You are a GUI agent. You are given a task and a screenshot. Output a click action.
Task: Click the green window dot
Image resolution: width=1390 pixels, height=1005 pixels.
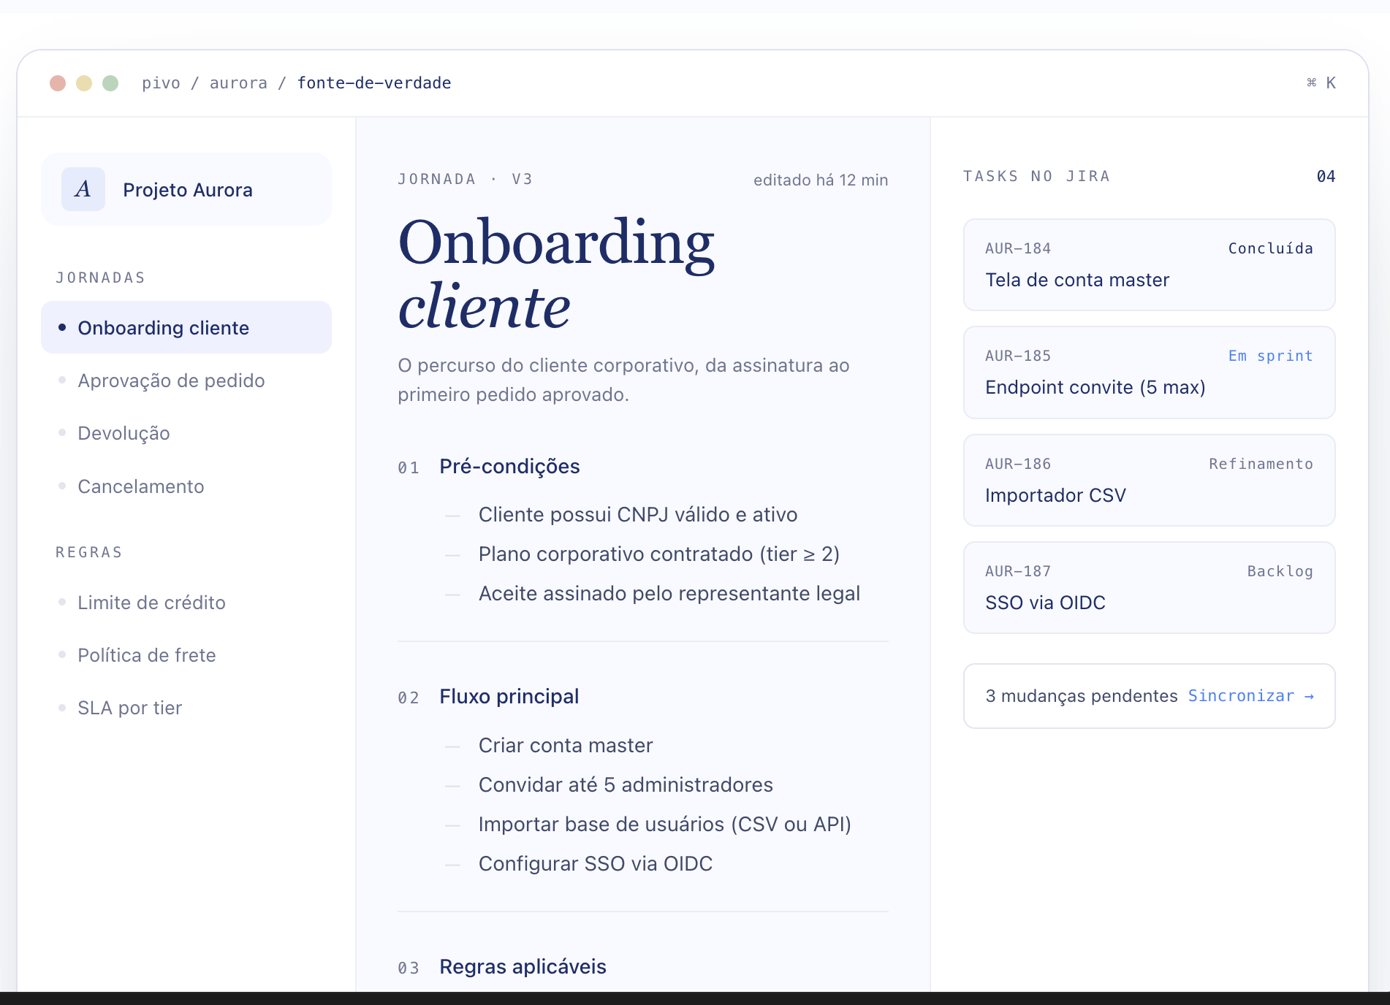[x=110, y=83]
